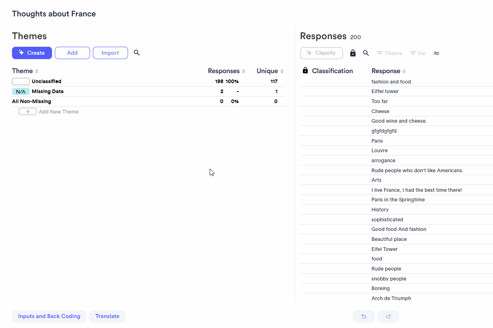
Task: Click the Unclassified color swatch box
Action: click(21, 82)
